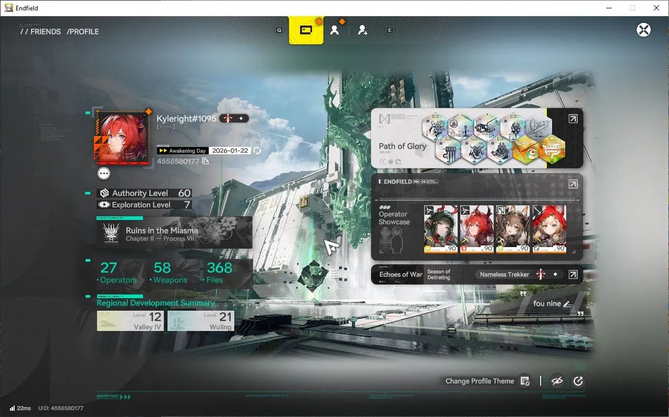
Task: Toggle profile UI visibility with the eye icon
Action: tap(557, 381)
